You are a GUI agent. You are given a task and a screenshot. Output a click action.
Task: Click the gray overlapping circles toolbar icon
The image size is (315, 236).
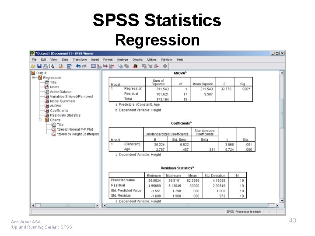tap(126, 66)
